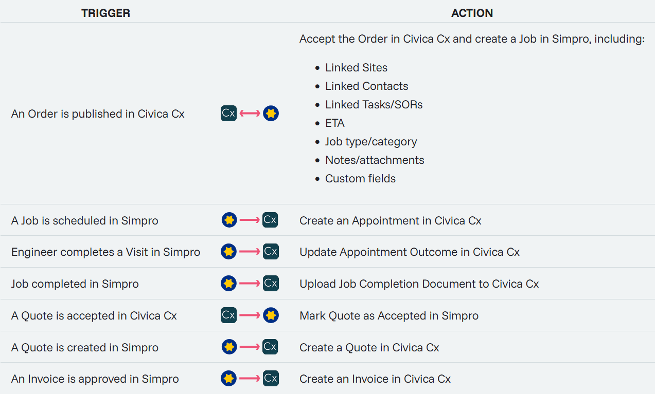This screenshot has width=655, height=394.
Task: Click the Linked Tasks/SORs bullet item
Action: coord(374,105)
